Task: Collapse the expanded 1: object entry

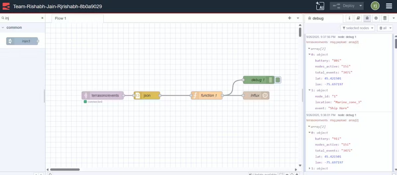Action: pos(309,90)
